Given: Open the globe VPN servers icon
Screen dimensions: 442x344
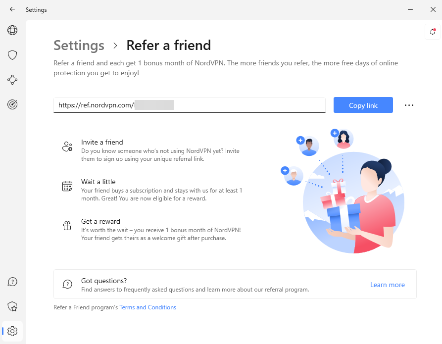Looking at the screenshot, I should coord(12,31).
